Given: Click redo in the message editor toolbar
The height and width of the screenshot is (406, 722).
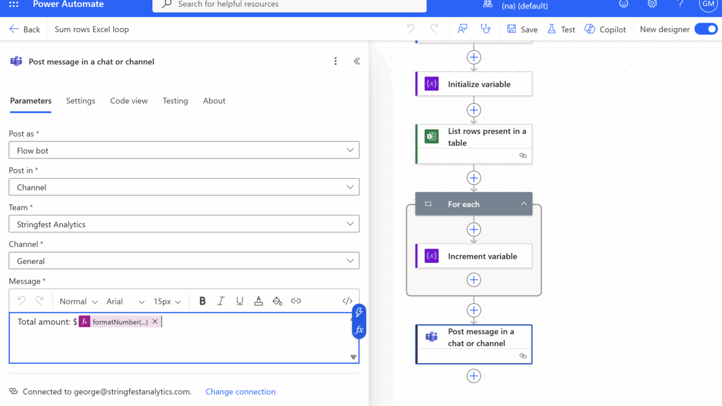Looking at the screenshot, I should coord(39,301).
